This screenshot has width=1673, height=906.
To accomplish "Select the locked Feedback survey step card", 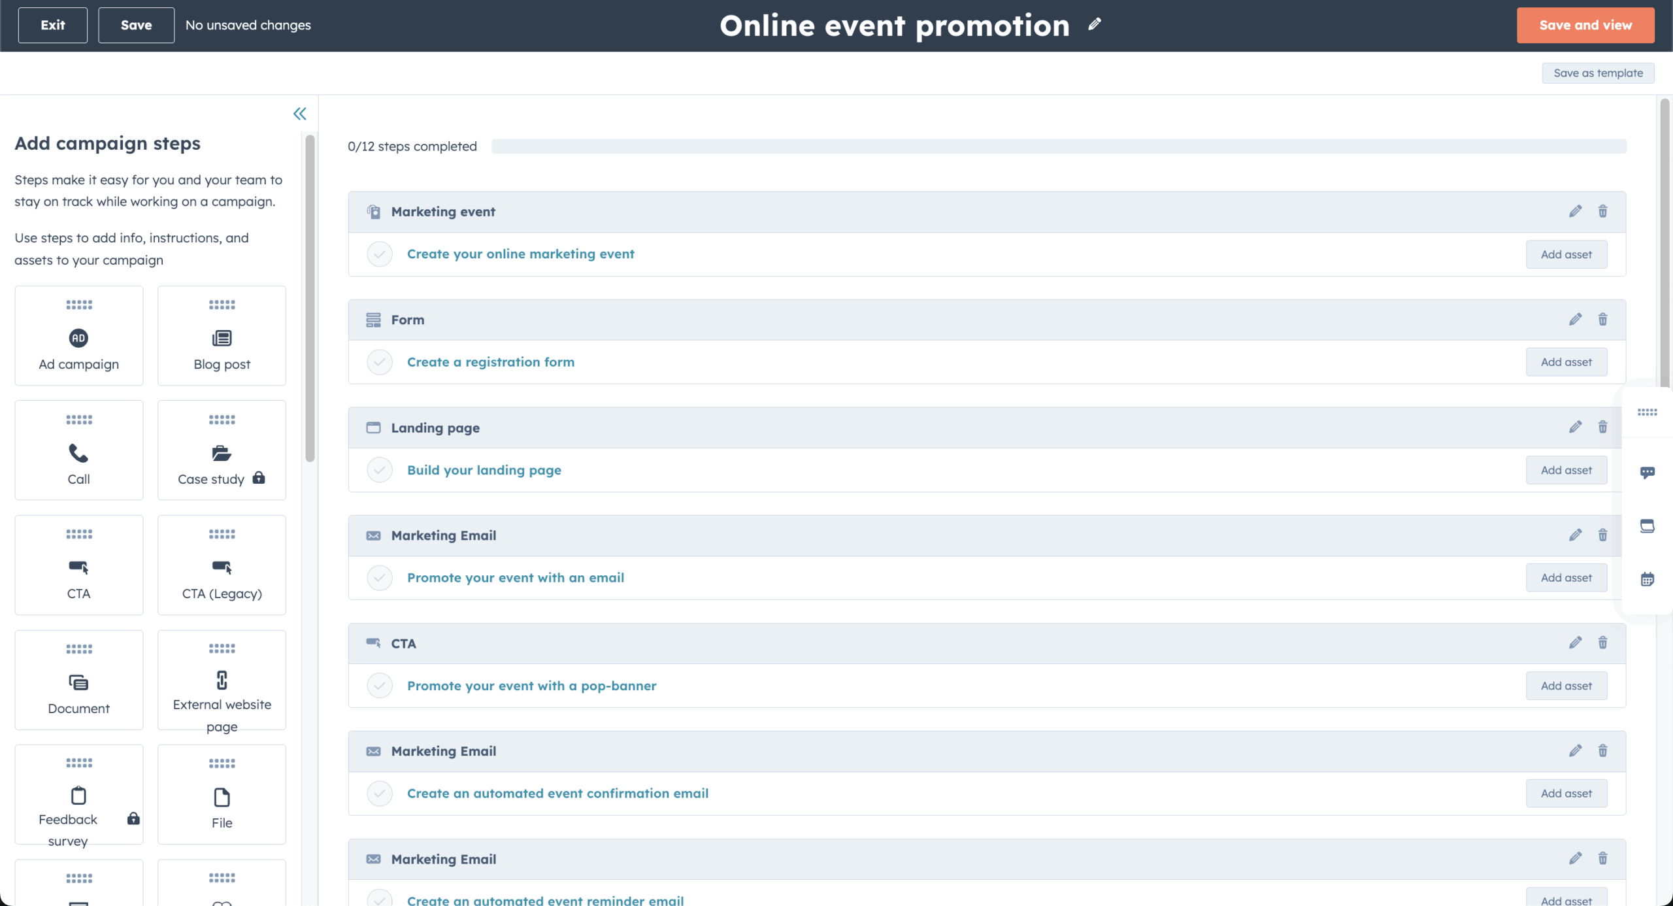I will 79,794.
